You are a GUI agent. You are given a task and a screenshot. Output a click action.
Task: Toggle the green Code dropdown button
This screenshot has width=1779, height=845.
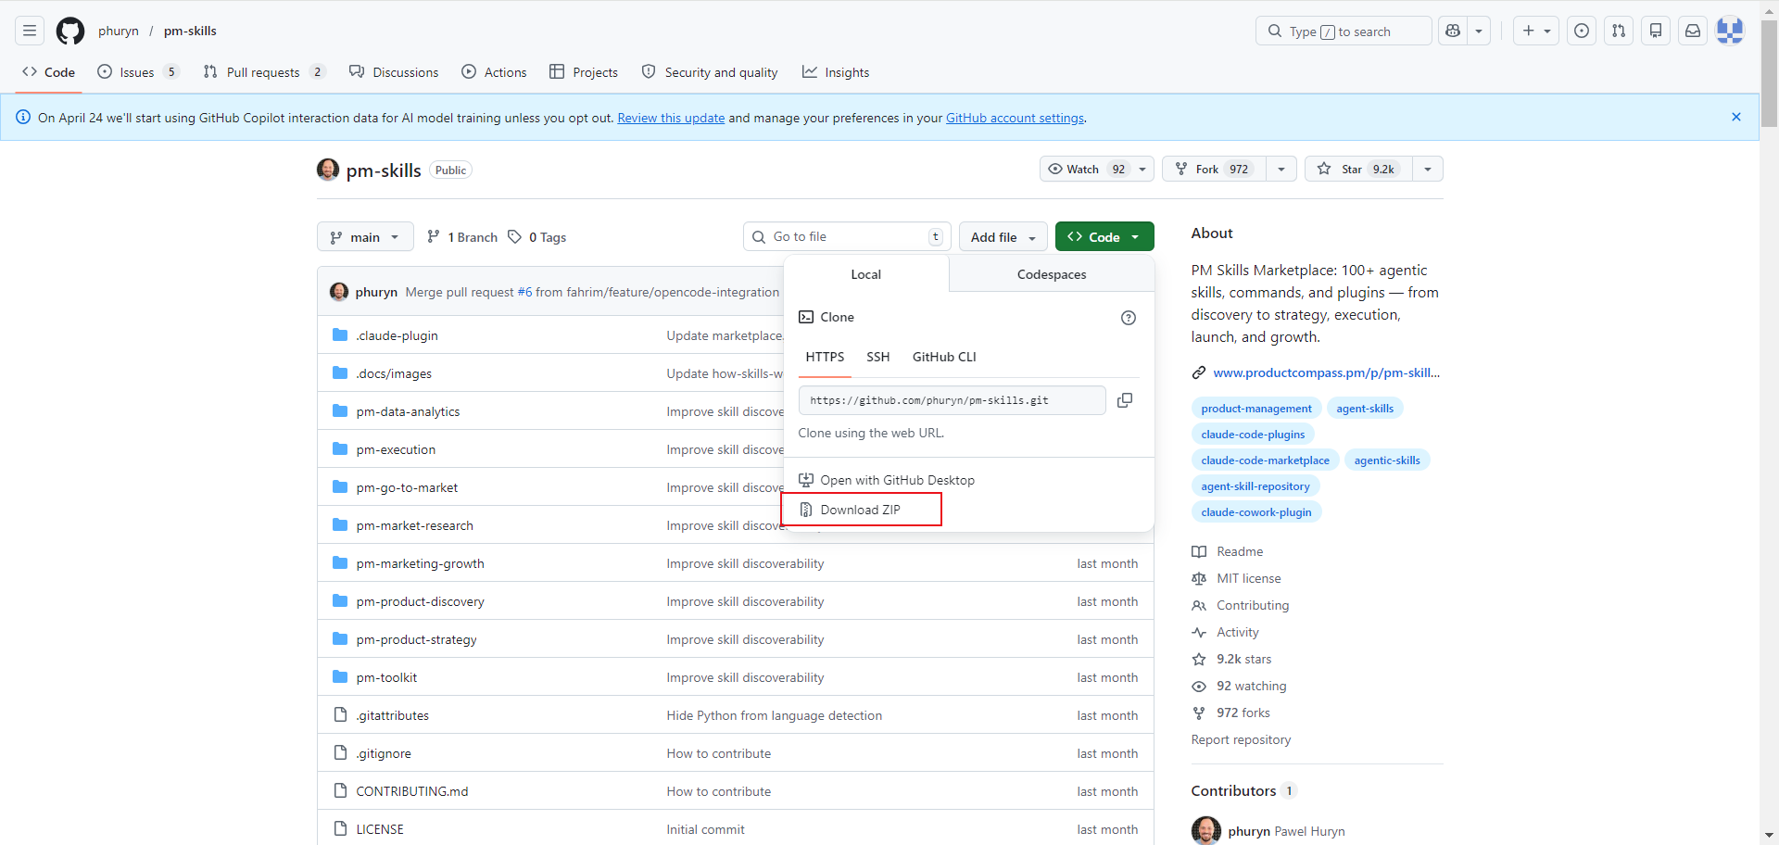[x=1104, y=237]
